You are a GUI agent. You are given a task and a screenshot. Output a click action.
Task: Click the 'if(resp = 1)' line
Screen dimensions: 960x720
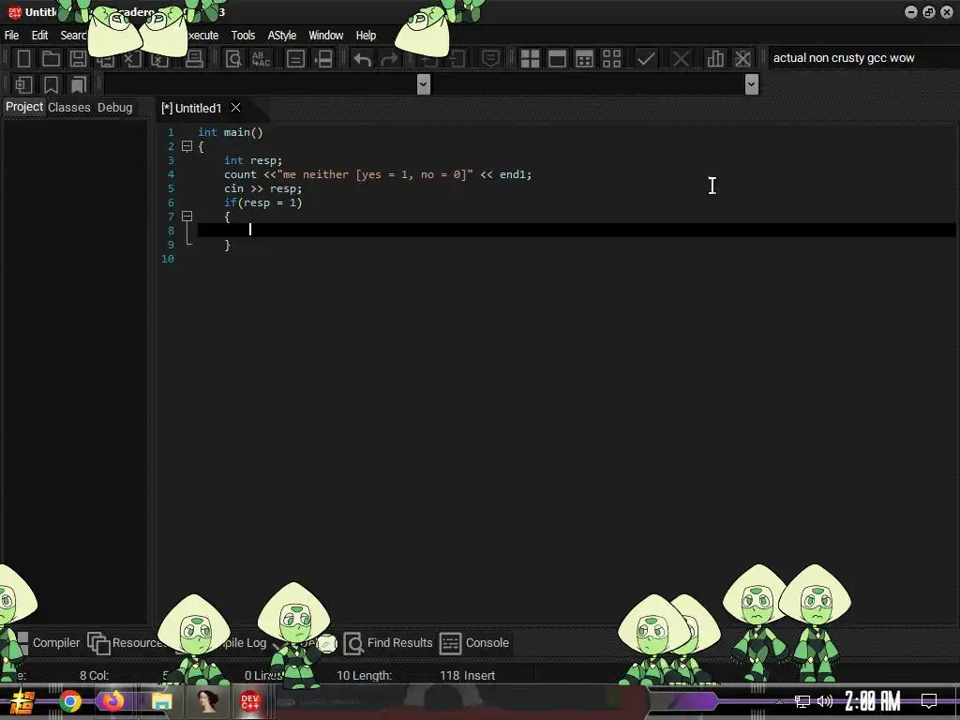pyautogui.click(x=263, y=202)
